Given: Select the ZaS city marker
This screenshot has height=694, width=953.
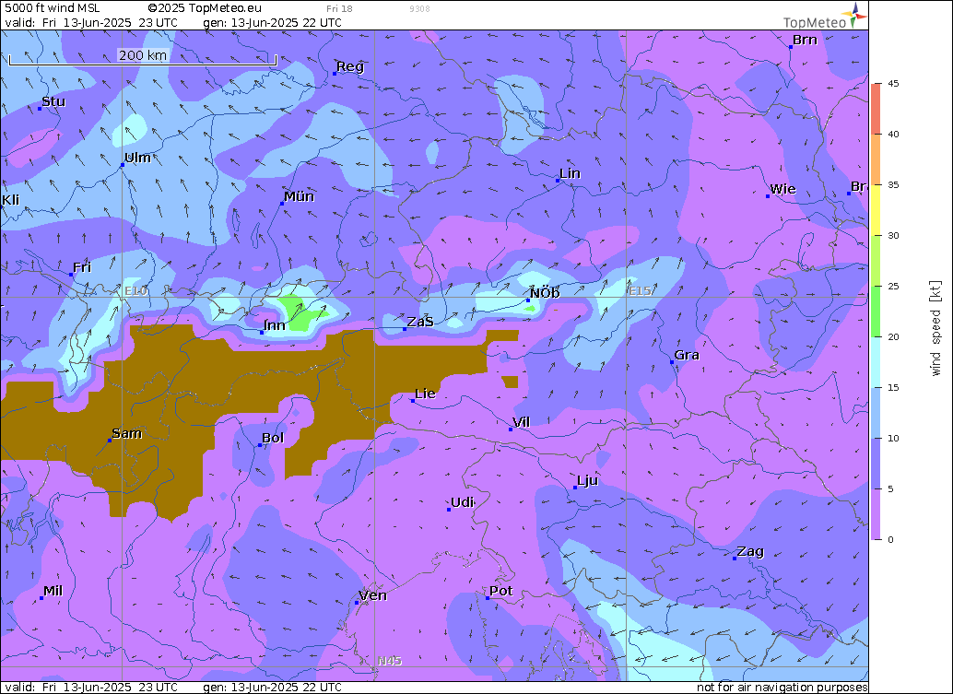Looking at the screenshot, I should (x=405, y=329).
